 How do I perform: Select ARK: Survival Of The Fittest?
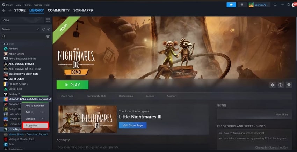[25, 69]
